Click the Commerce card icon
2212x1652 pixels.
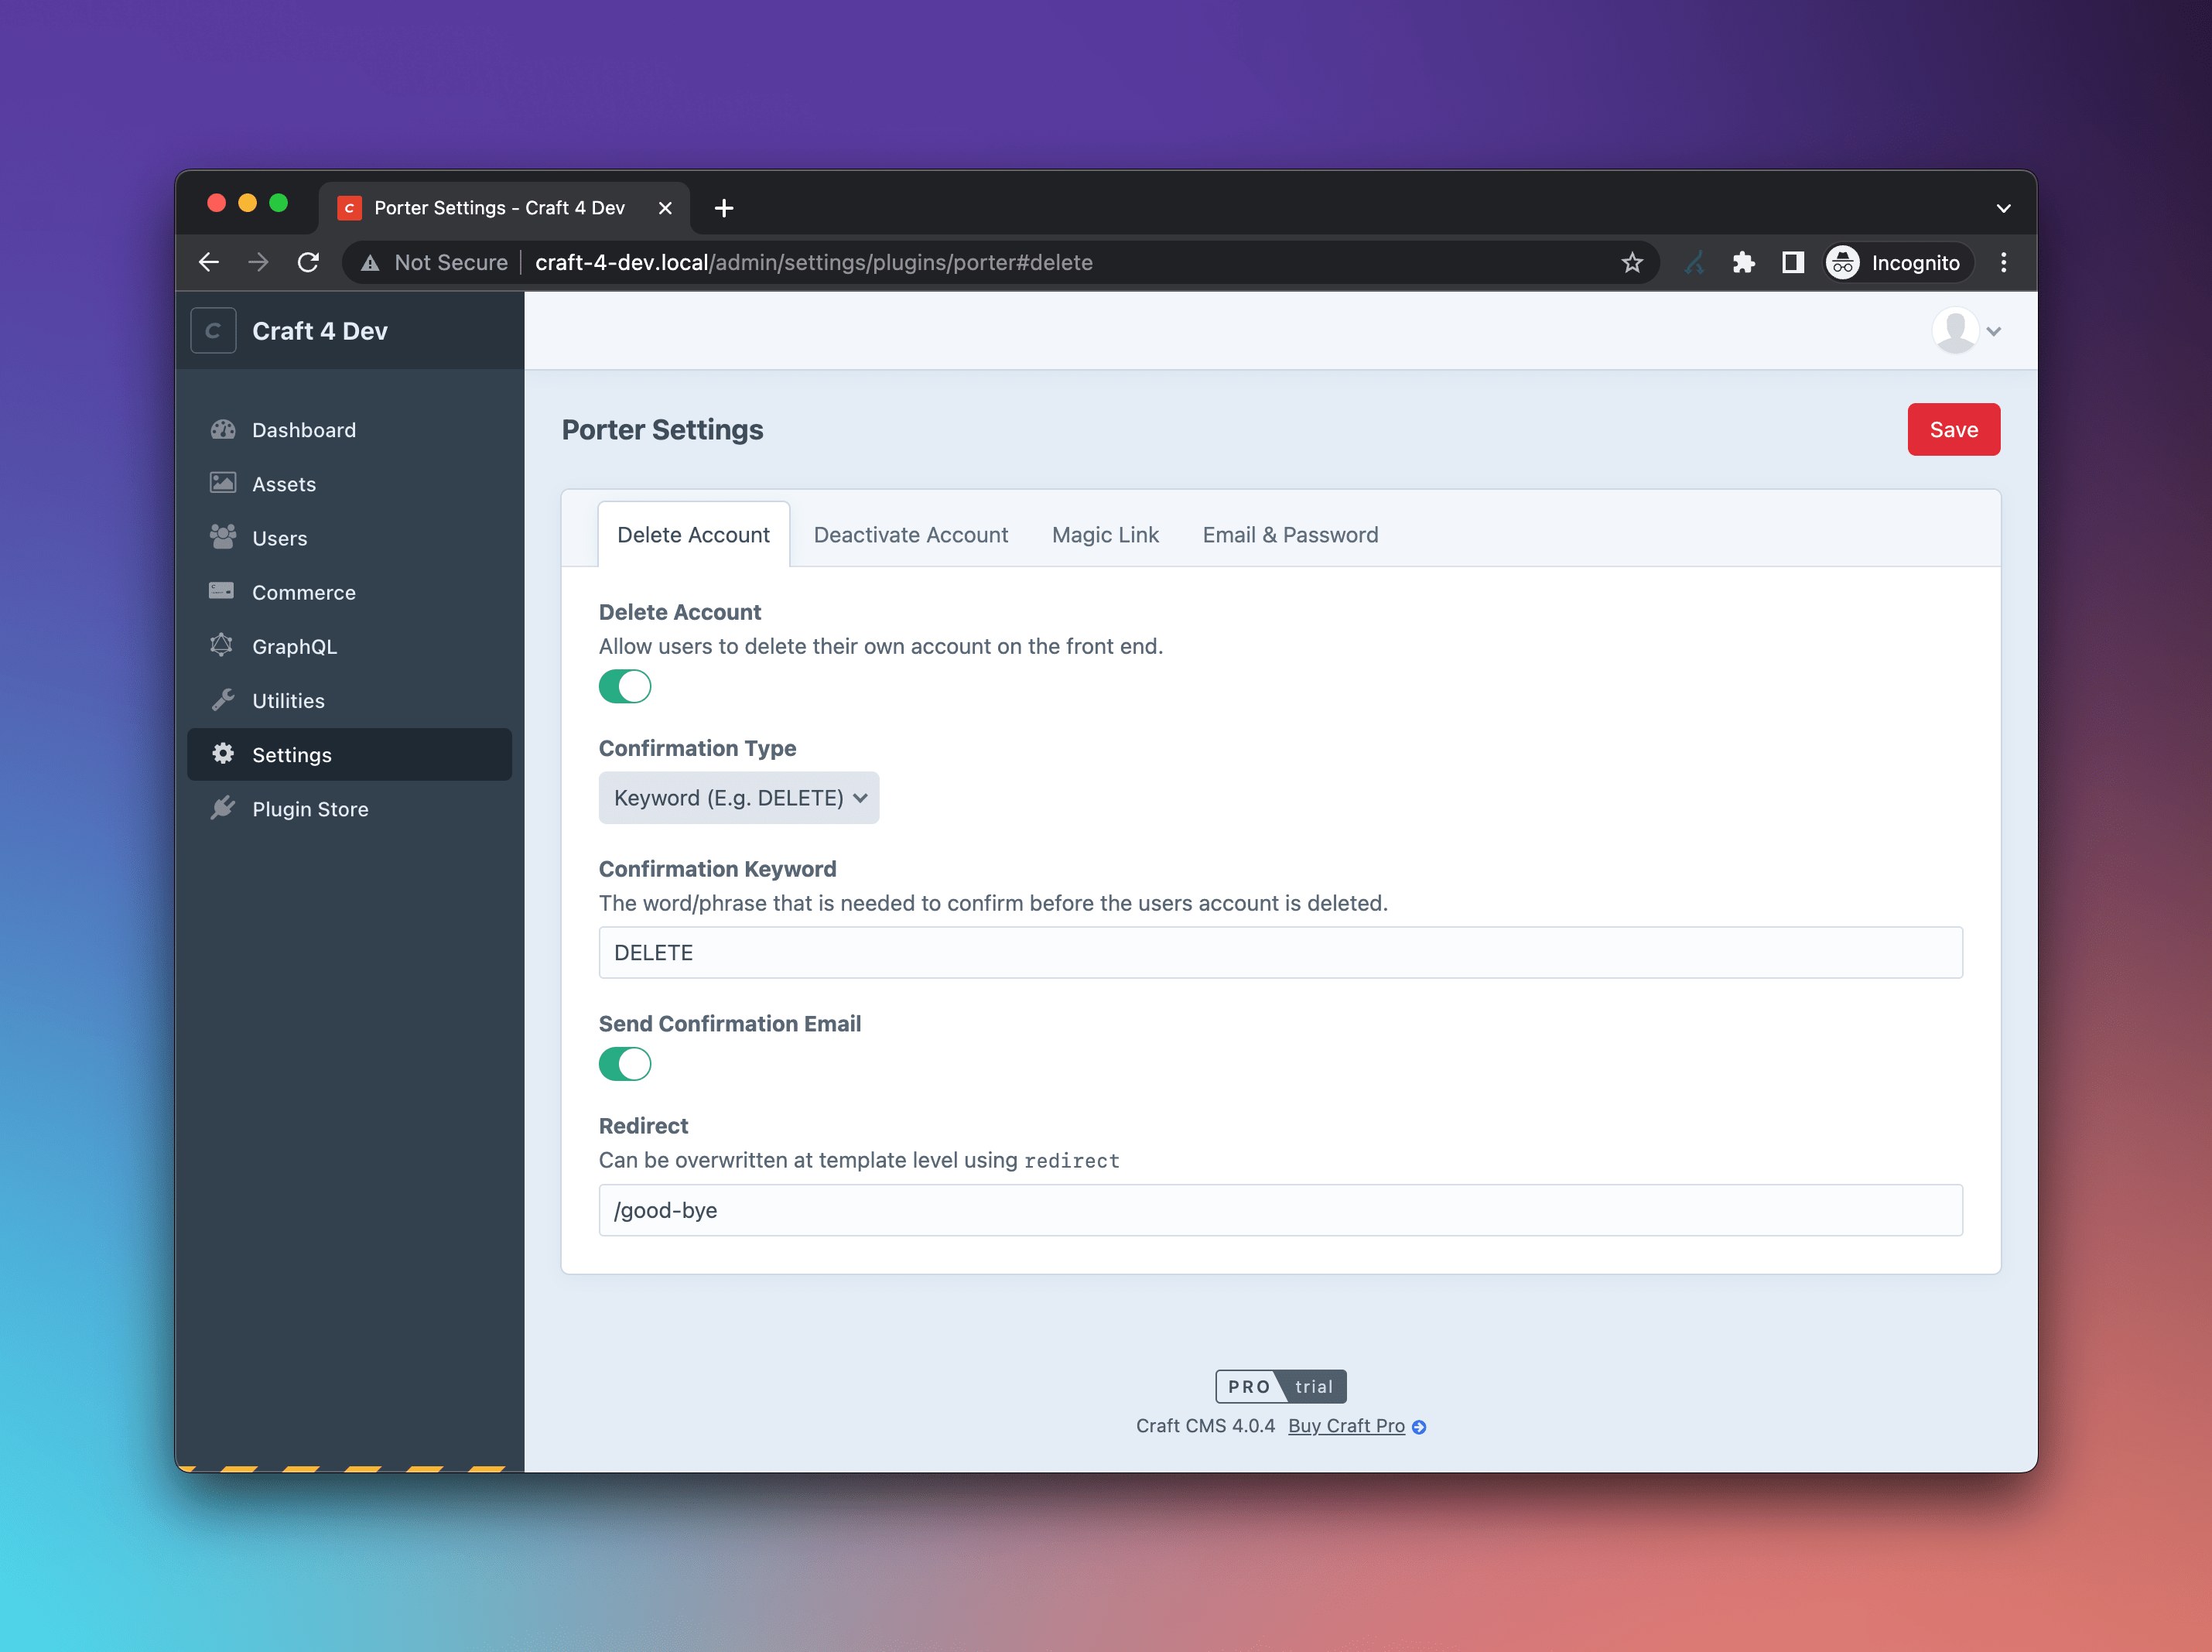pyautogui.click(x=222, y=592)
